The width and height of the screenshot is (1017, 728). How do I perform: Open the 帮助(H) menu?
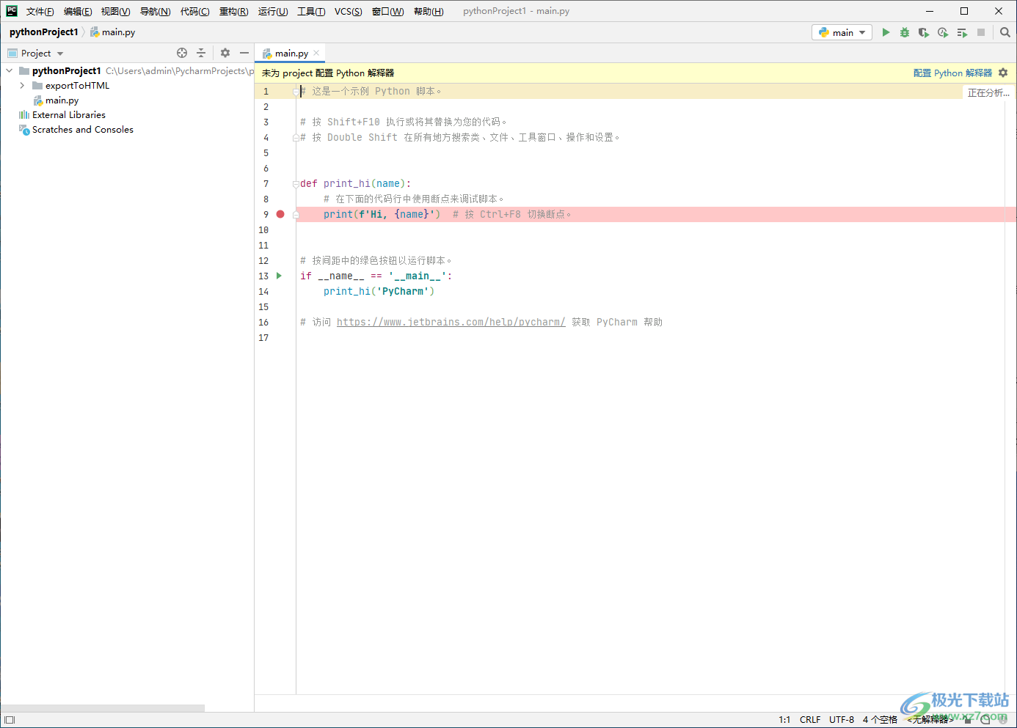coord(429,11)
